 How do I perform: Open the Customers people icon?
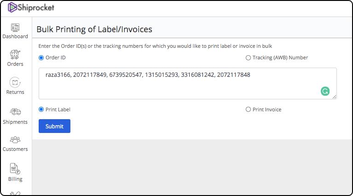click(x=15, y=140)
